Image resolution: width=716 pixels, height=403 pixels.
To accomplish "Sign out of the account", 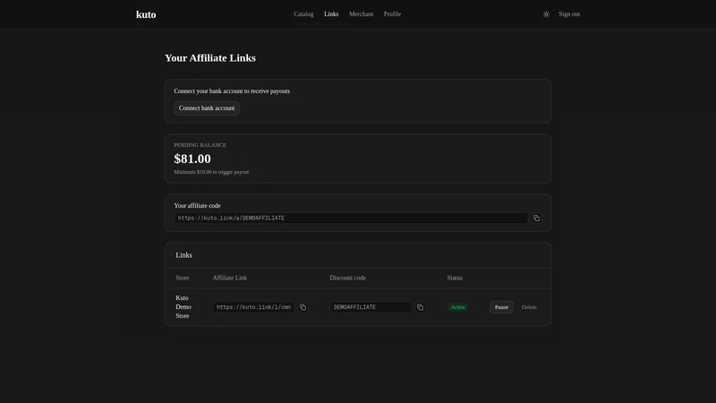I will 569,14.
